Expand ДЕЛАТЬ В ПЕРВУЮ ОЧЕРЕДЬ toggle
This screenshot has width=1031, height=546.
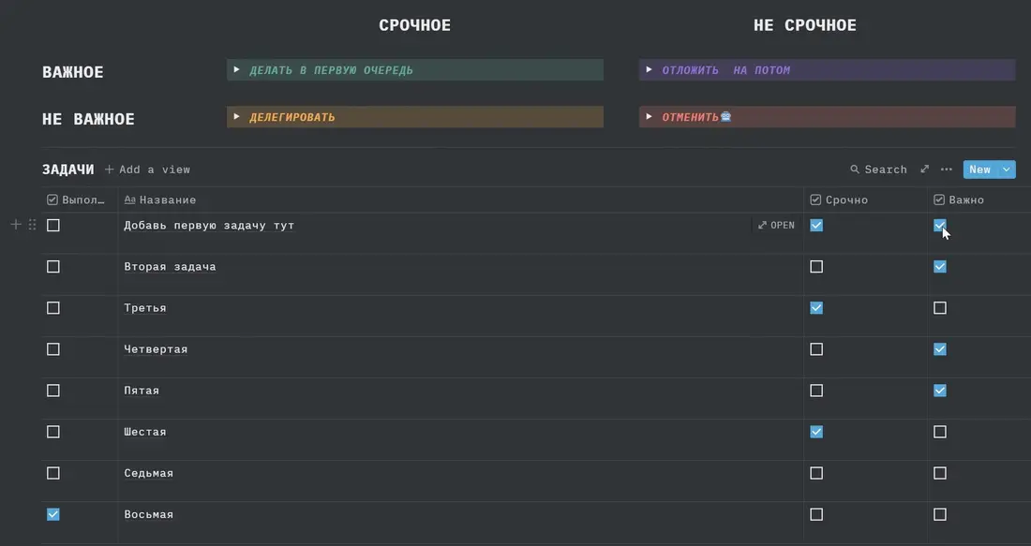[x=237, y=69]
